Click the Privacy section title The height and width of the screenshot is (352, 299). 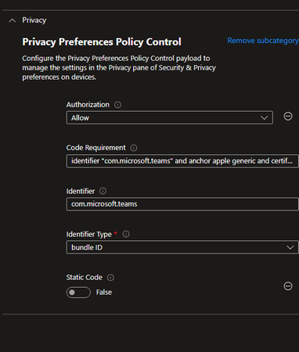click(x=34, y=20)
